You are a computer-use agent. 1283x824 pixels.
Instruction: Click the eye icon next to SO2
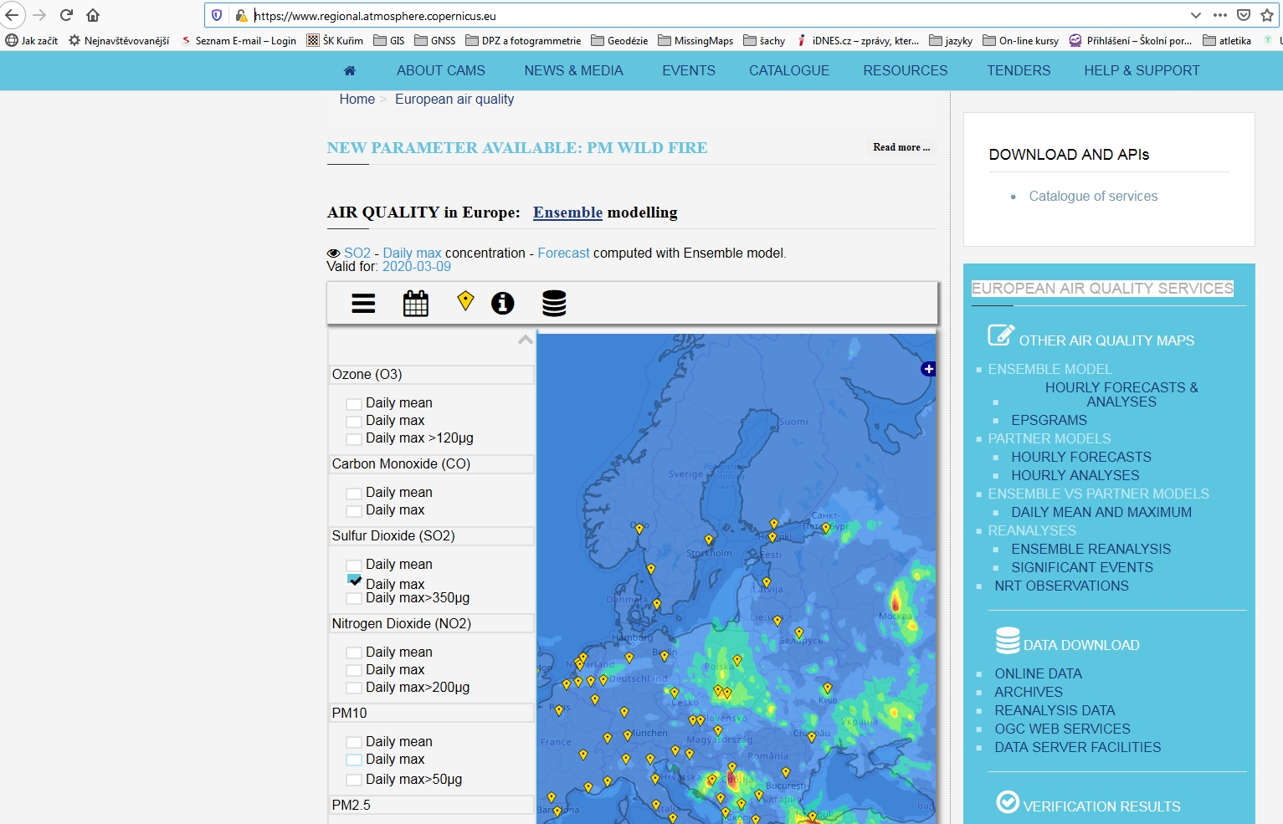[x=333, y=253]
